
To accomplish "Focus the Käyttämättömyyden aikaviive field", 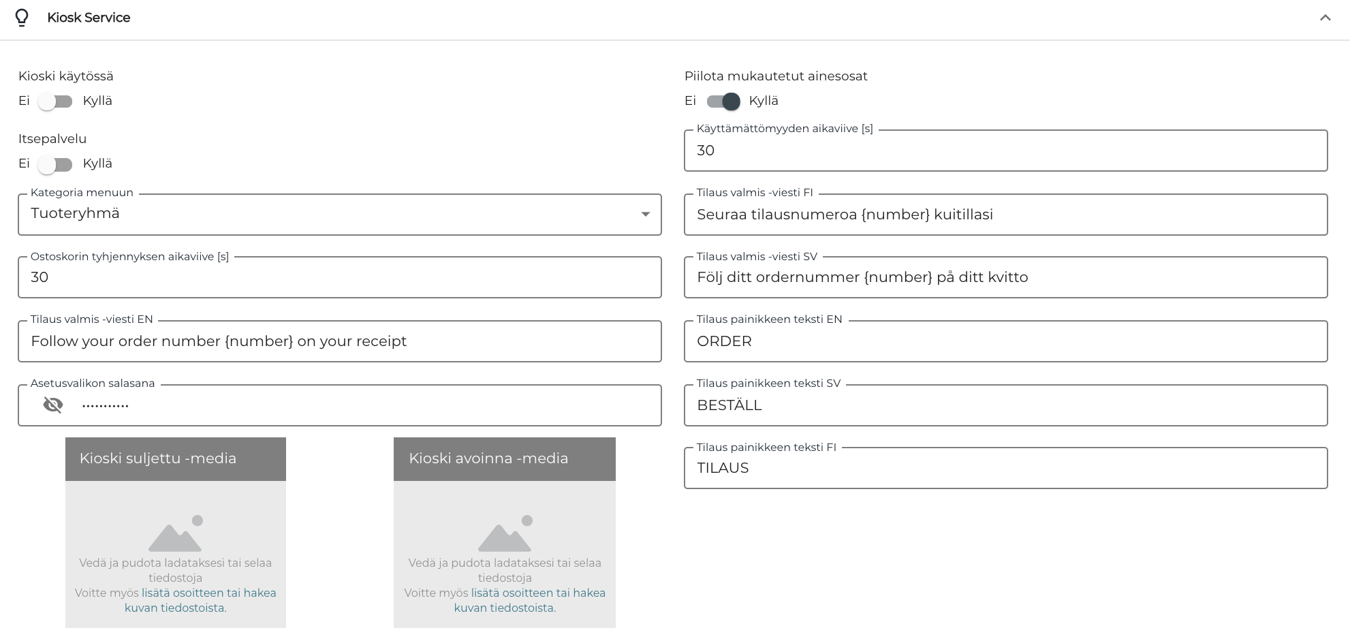I will pos(1005,151).
